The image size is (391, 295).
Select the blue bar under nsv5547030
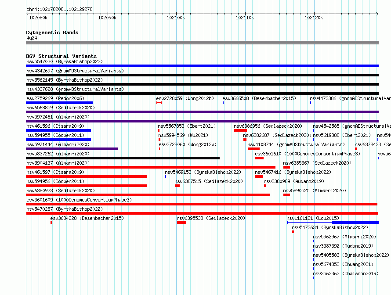click(202, 66)
